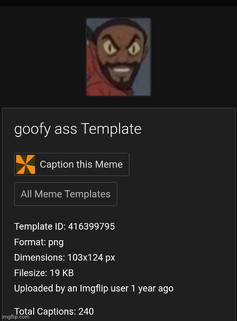Click the imgflip.com watermark
This screenshot has width=237, height=321.
(15, 317)
